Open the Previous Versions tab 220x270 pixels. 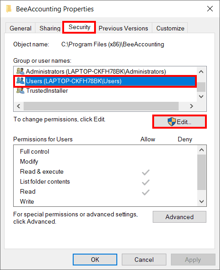click(x=123, y=28)
